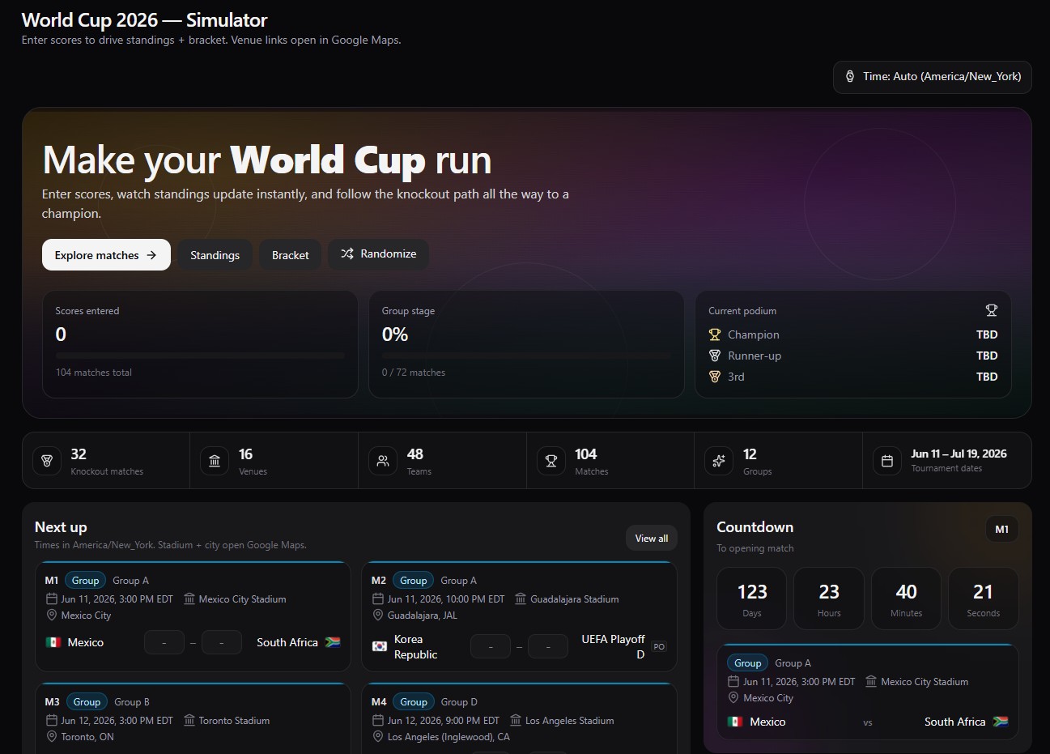The height and width of the screenshot is (754, 1050).
Task: Click the people icon beside 48 Teams
Action: [x=383, y=461]
